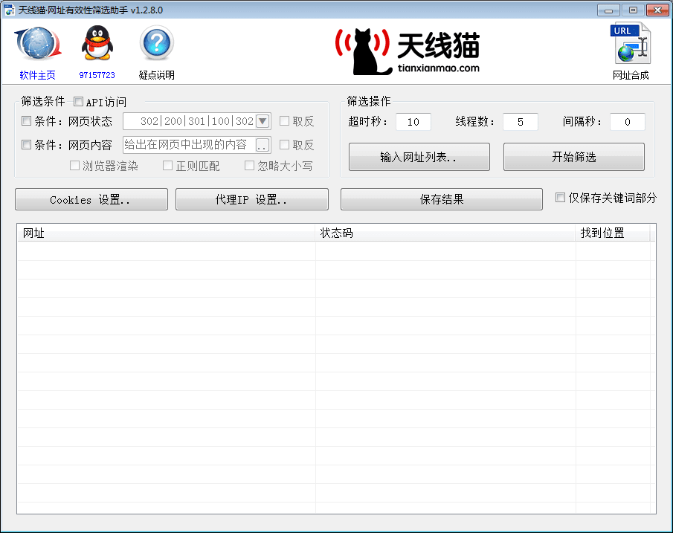Sort by the 网址 column header
Screen dimensions: 673x533
point(166,233)
